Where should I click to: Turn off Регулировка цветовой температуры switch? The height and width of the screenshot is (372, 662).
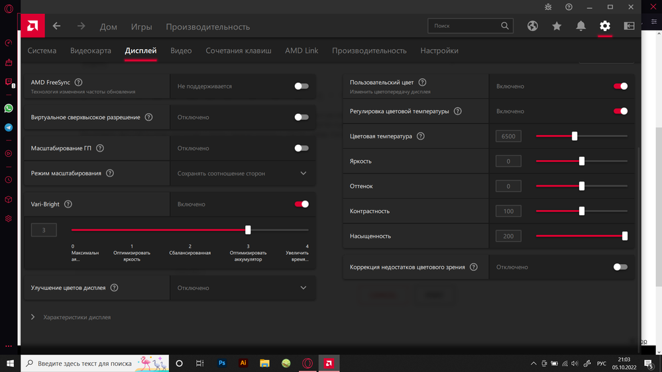point(620,111)
